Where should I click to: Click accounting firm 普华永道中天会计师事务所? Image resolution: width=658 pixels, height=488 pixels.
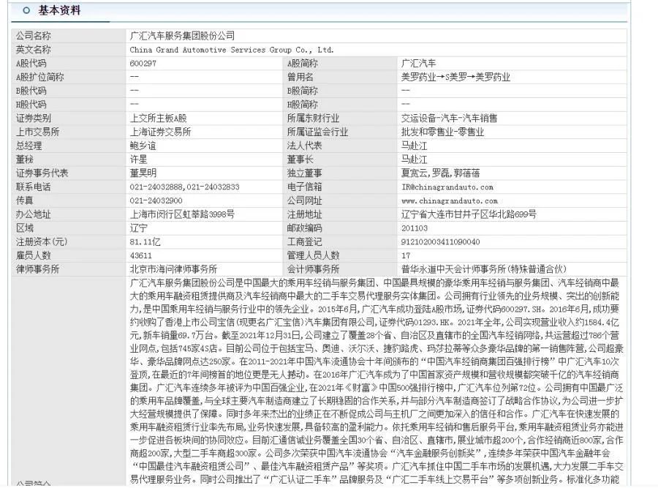(483, 269)
